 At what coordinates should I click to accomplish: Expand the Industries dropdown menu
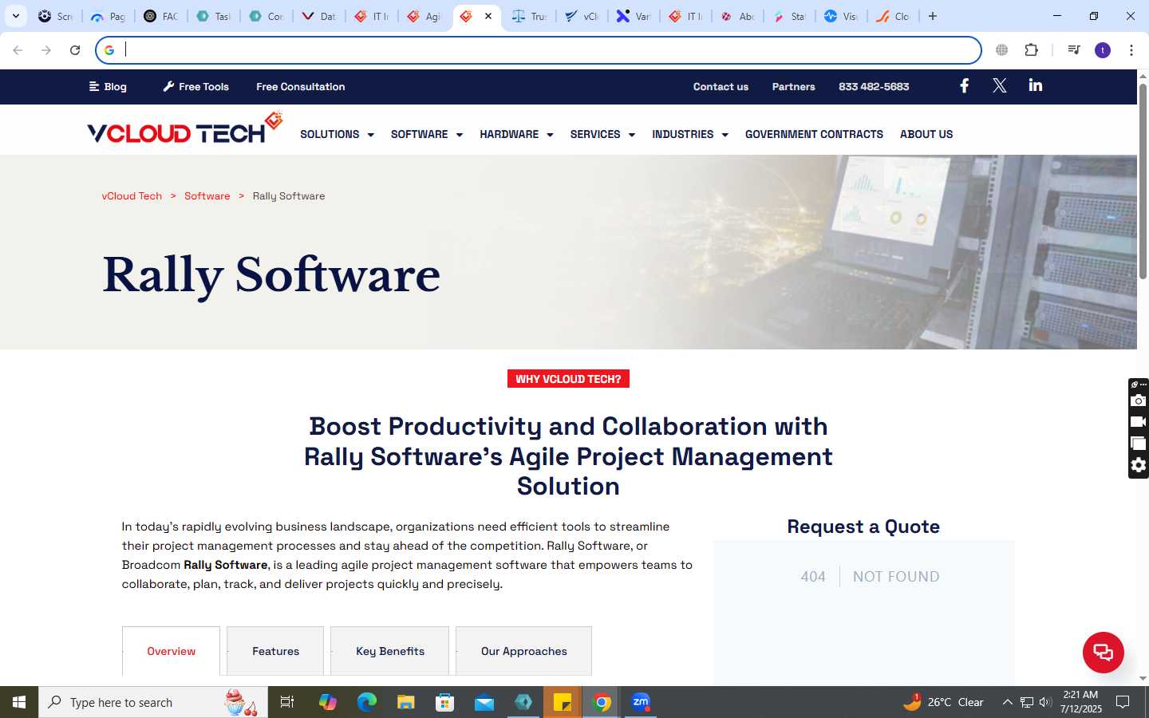690,134
